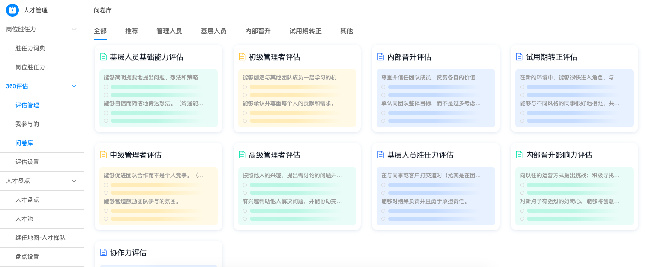
Task: Click document icon beside 初级管理者评估
Action: point(242,57)
